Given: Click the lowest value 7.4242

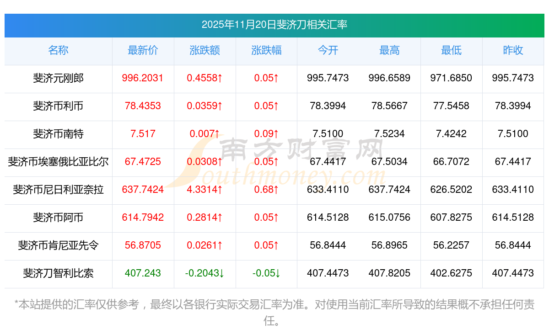Looking at the screenshot, I should pyautogui.click(x=451, y=134).
